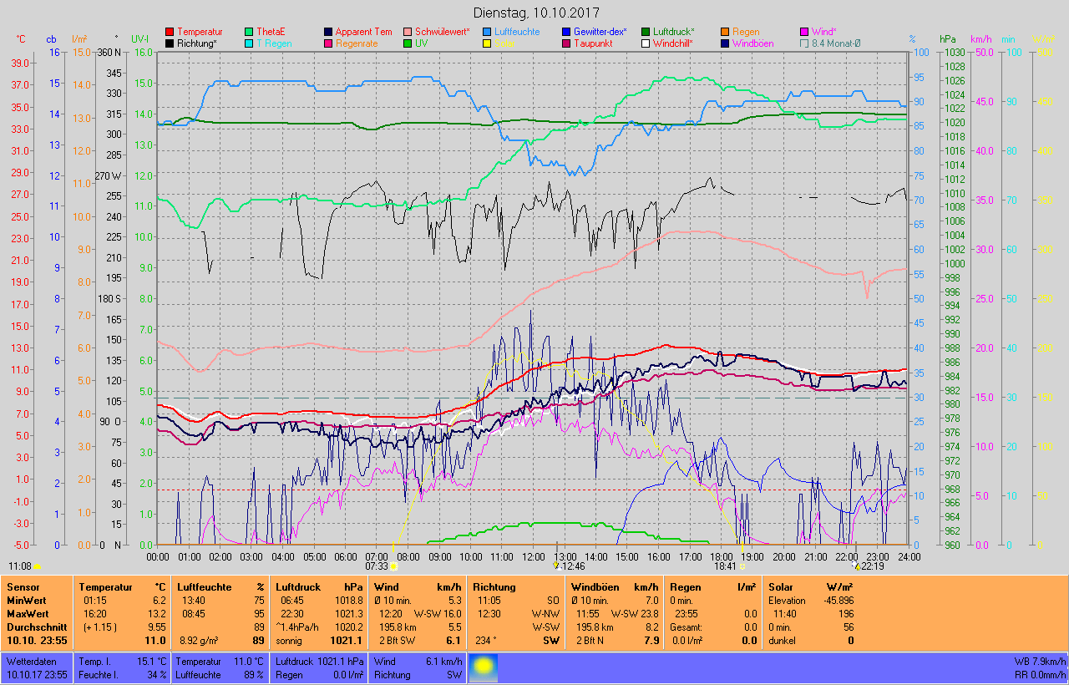Viewport: 1069px width, 685px height.
Task: Click the solar noon marker at 12:46
Action: tap(555, 566)
